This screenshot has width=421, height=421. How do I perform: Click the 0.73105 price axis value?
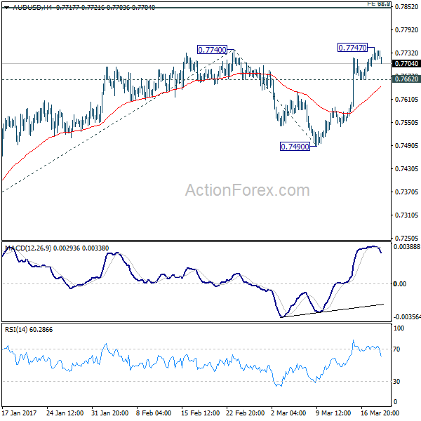[x=406, y=215]
